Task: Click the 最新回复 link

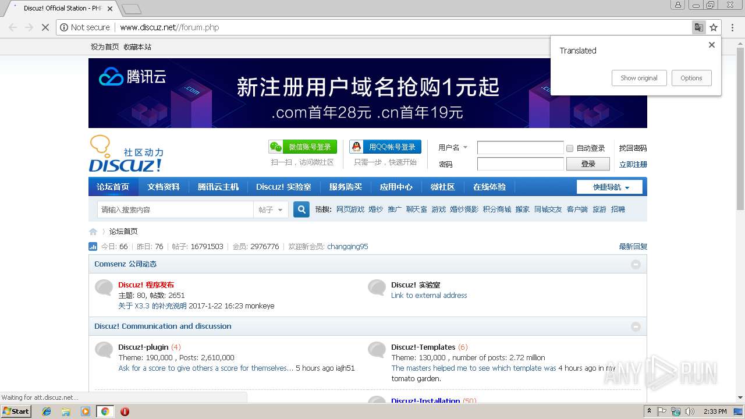Action: point(633,247)
